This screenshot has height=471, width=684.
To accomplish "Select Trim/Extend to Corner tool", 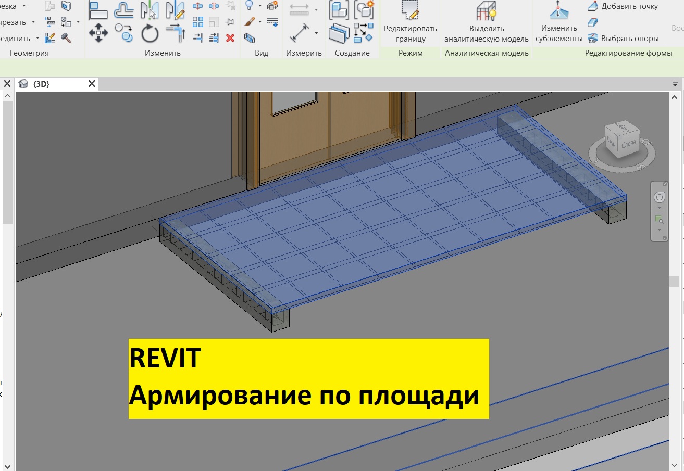I will tap(176, 33).
